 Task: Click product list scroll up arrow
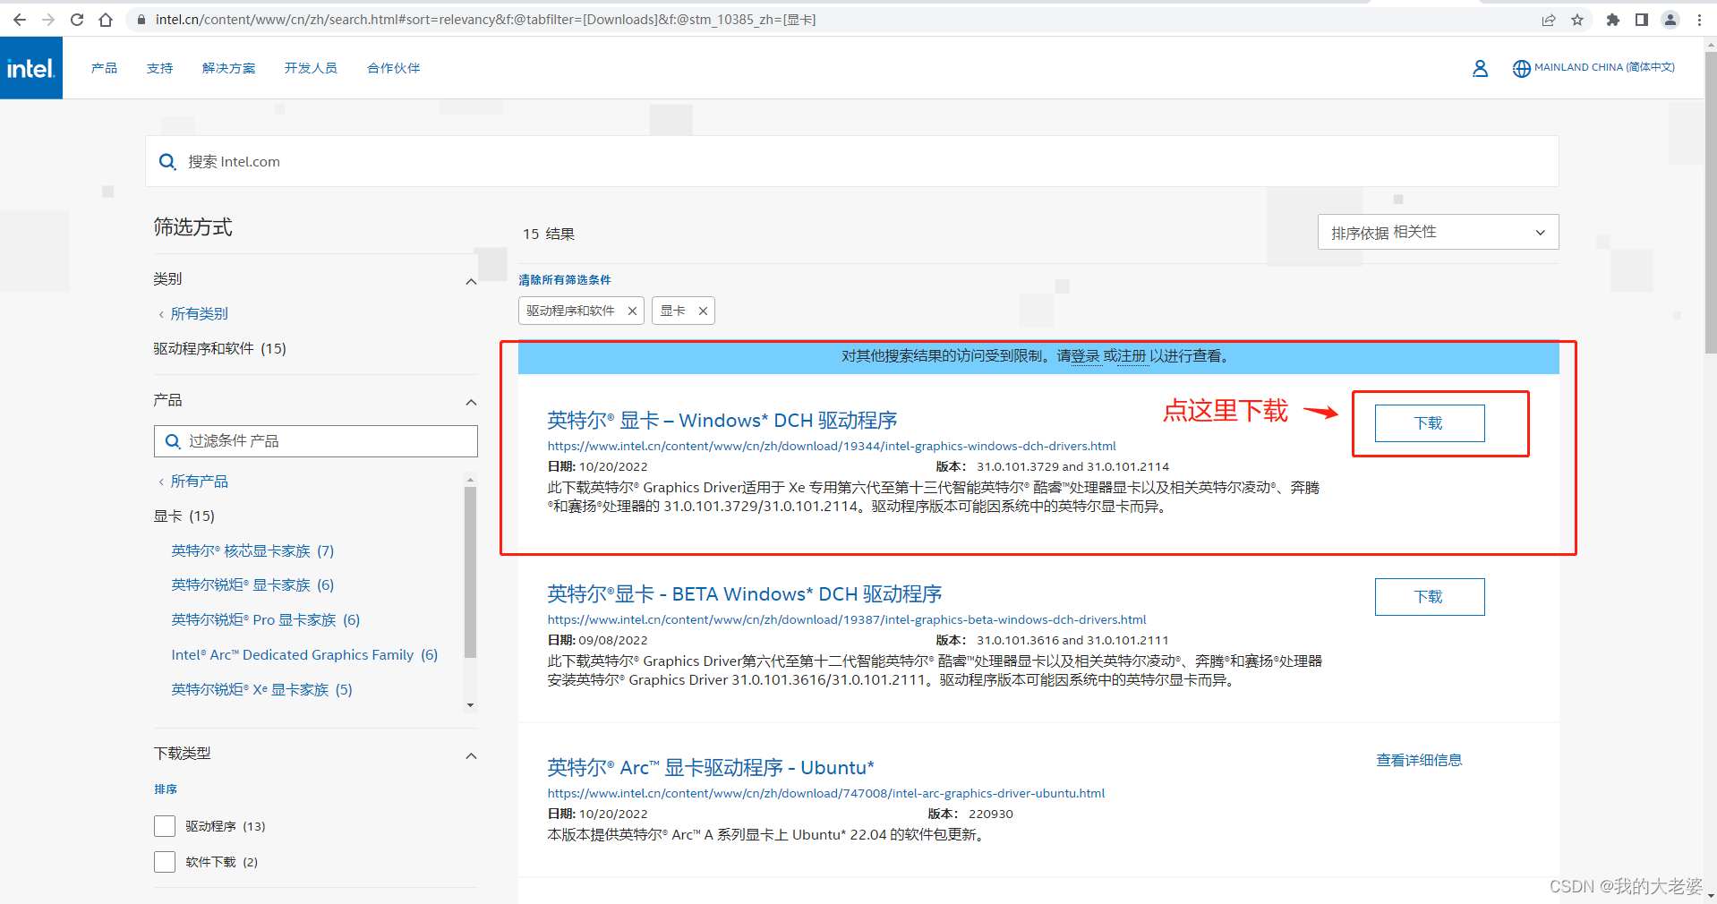pyautogui.click(x=470, y=480)
